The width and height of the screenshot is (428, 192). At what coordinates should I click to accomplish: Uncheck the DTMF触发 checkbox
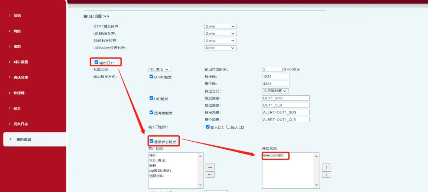(x=151, y=77)
